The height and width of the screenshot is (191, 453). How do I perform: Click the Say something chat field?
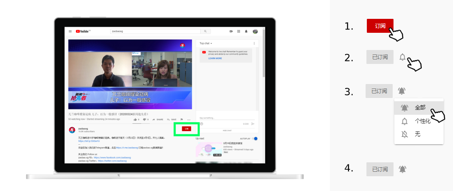click(x=227, y=118)
